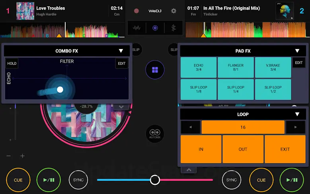
Task: Toggle SLIP mode for deck 2
Action: click(173, 49)
